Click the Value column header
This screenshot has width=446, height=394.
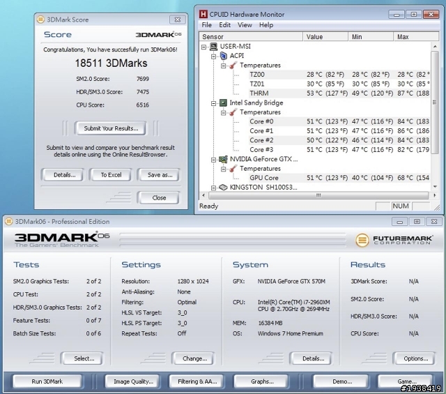pyautogui.click(x=325, y=37)
